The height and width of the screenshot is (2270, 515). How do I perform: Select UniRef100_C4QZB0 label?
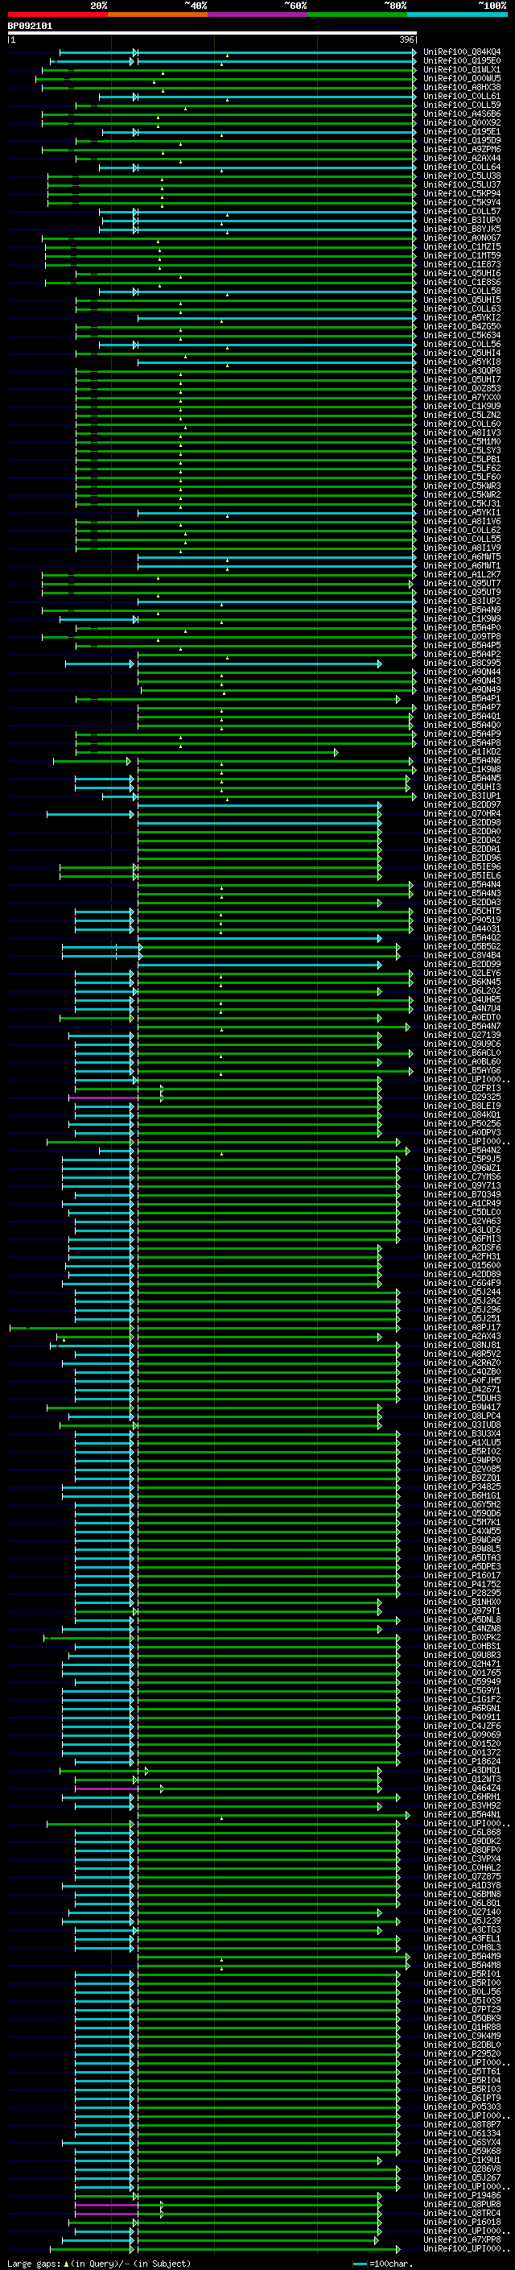(x=462, y=1372)
